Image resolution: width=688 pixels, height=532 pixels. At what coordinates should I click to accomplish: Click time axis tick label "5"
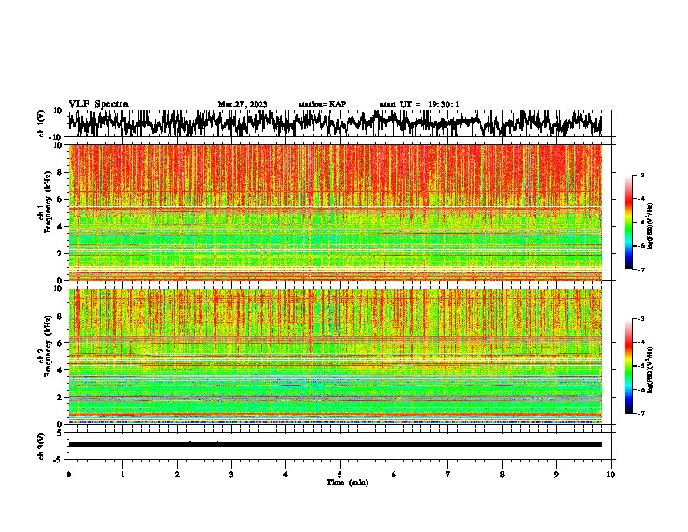(x=340, y=475)
